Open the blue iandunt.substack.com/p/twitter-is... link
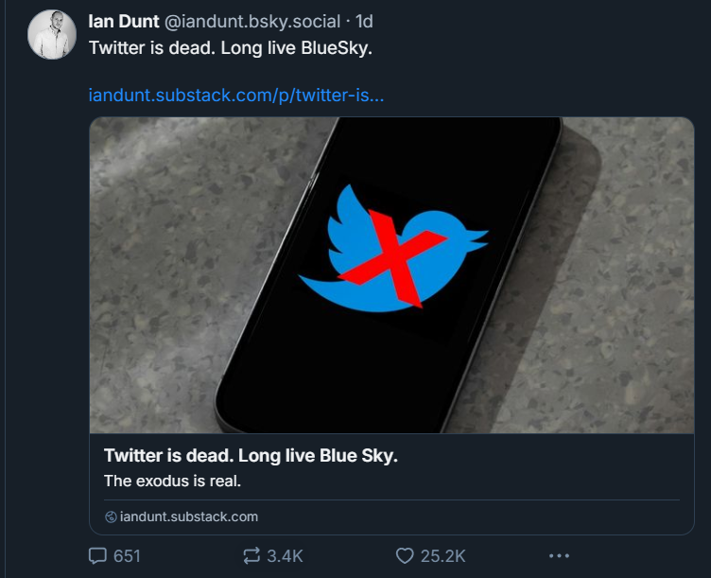Screen dimensions: 711x578 click(x=235, y=96)
